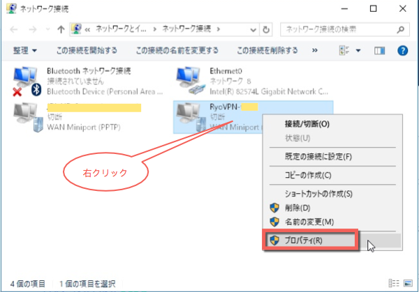Image resolution: width=419 pixels, height=292 pixels.
Task: Expand the toolbar overflow chevron
Action: [x=315, y=51]
